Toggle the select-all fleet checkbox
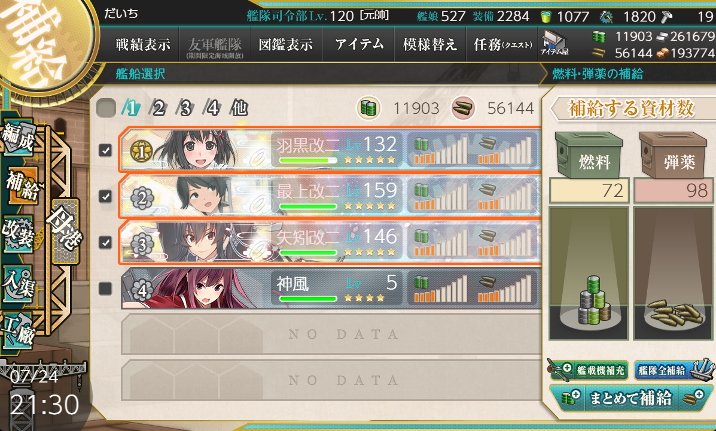 click(106, 108)
